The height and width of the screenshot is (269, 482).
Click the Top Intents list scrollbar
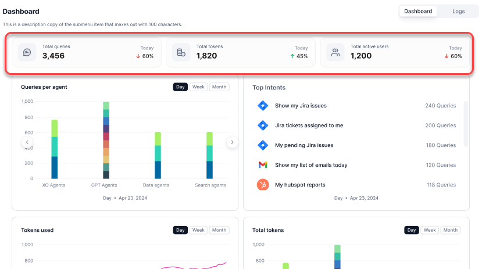point(465,124)
